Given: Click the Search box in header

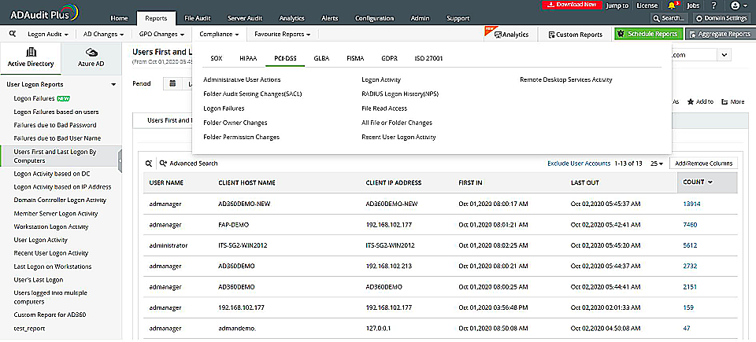Looking at the screenshot, I should [669, 18].
